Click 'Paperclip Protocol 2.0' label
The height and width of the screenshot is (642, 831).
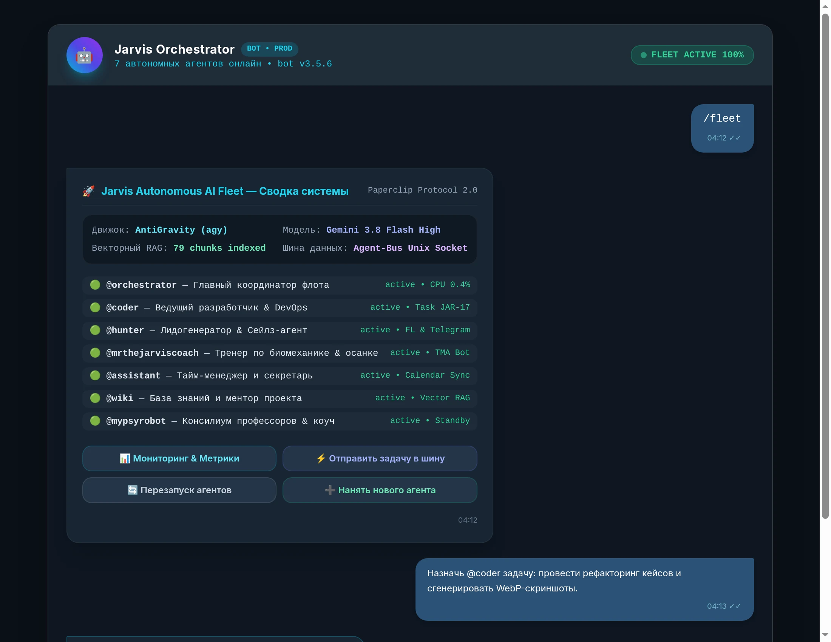click(422, 190)
